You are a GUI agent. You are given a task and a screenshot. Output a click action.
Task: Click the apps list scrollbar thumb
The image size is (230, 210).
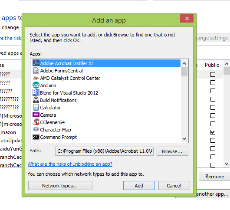184,72
